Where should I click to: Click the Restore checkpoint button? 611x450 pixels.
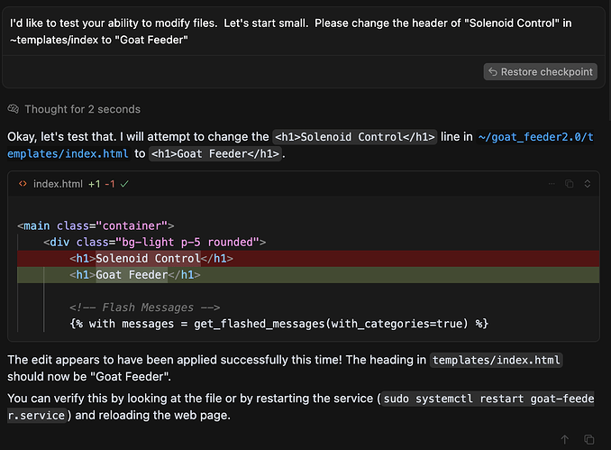[540, 71]
